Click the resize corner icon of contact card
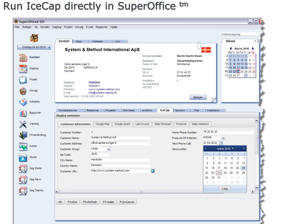The image size is (299, 224). point(214,100)
